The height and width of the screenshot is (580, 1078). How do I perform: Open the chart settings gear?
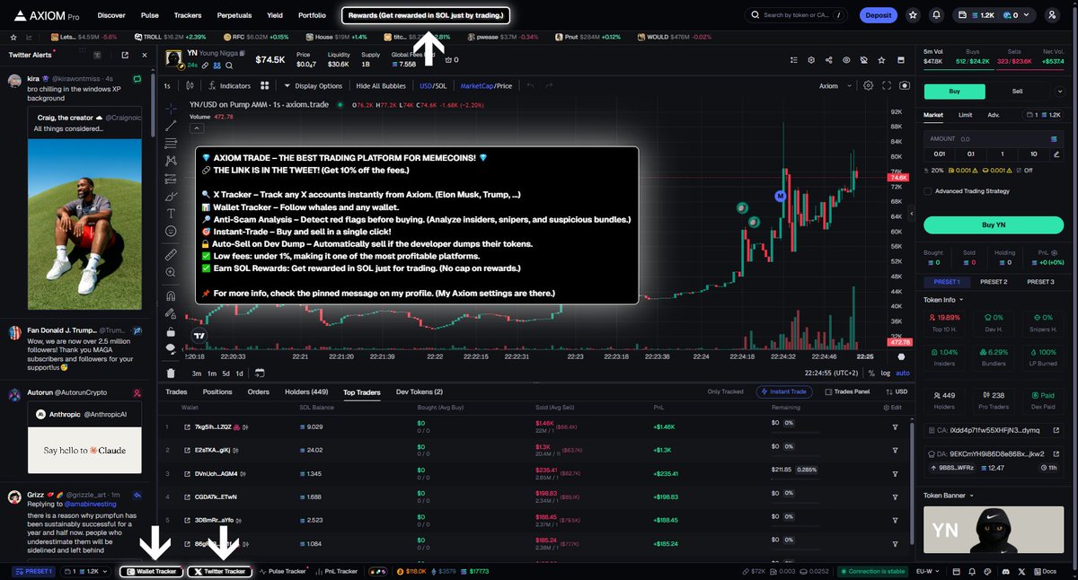click(868, 86)
